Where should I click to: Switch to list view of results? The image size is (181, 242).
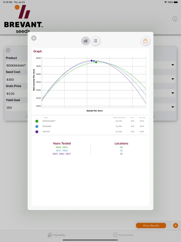point(96,41)
